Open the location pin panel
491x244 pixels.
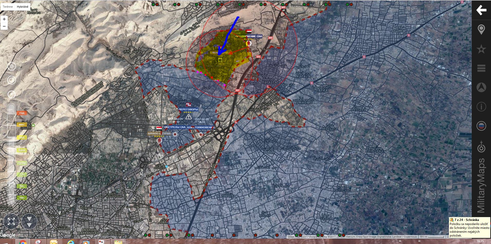pos(481,30)
